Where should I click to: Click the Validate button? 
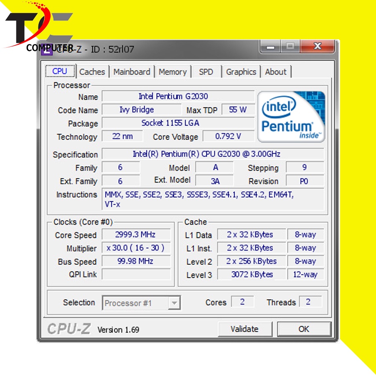245,329
